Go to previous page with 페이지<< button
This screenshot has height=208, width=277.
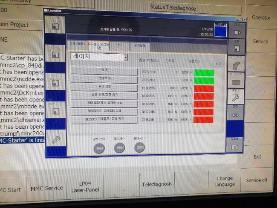[x=119, y=148]
